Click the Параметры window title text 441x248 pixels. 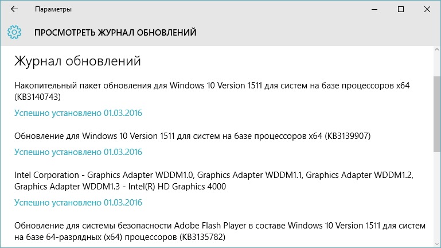point(53,9)
